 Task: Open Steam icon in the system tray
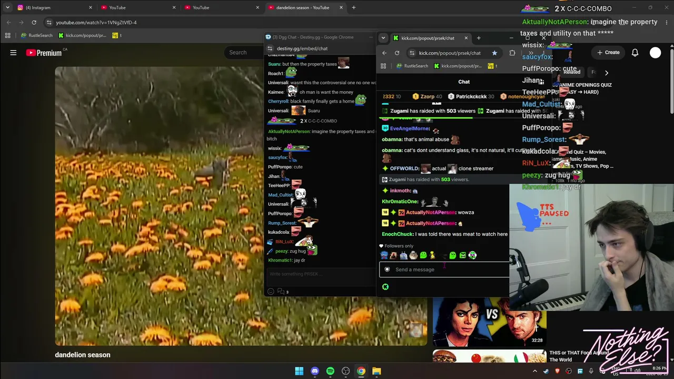point(546,371)
